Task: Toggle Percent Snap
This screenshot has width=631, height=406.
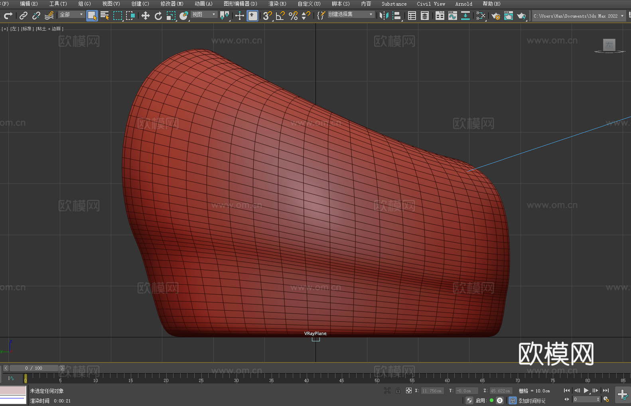Action: 293,16
